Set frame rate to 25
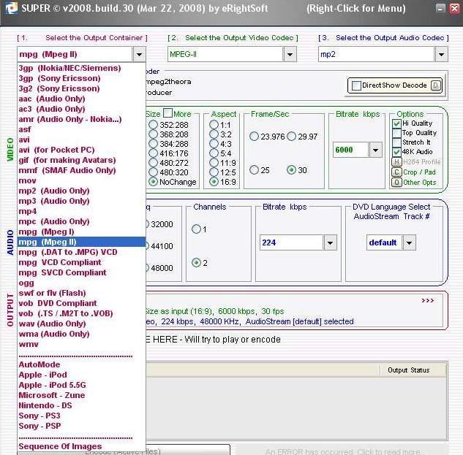The image size is (463, 455). pyautogui.click(x=254, y=170)
